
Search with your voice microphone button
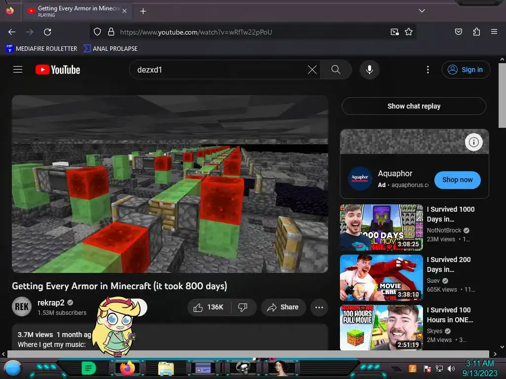370,70
